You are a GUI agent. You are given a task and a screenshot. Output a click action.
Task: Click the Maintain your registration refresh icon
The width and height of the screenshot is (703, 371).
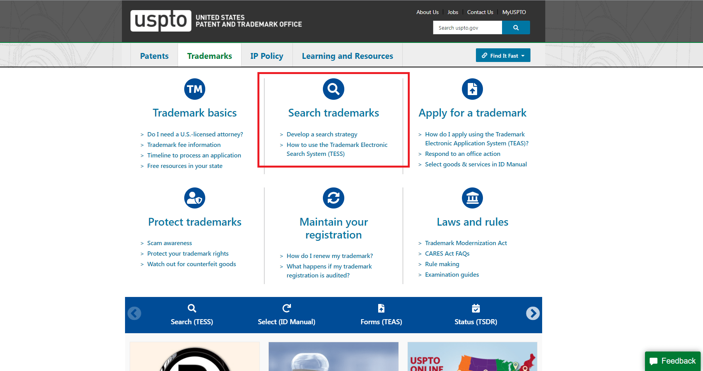(x=333, y=198)
